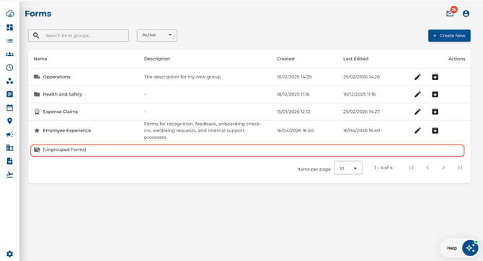The image size is (483, 261).
Task: Open the clock timesheet sidebar icon
Action: point(9,68)
